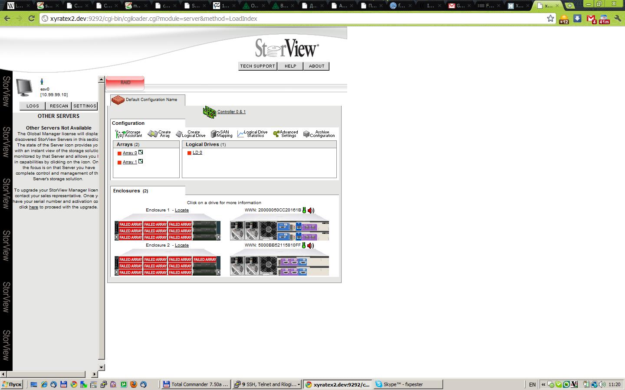Launch Create Logical Drive
This screenshot has height=390, width=625.
[179, 134]
